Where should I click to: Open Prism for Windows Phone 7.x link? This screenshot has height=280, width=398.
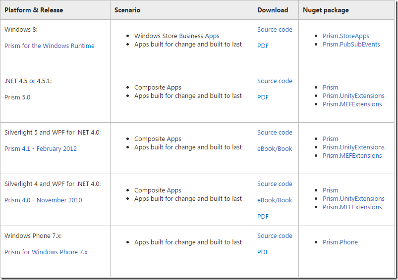tap(46, 252)
